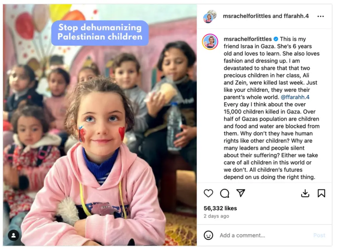Save post with the bookmark icon
This screenshot has height=250, width=337.
click(x=321, y=193)
